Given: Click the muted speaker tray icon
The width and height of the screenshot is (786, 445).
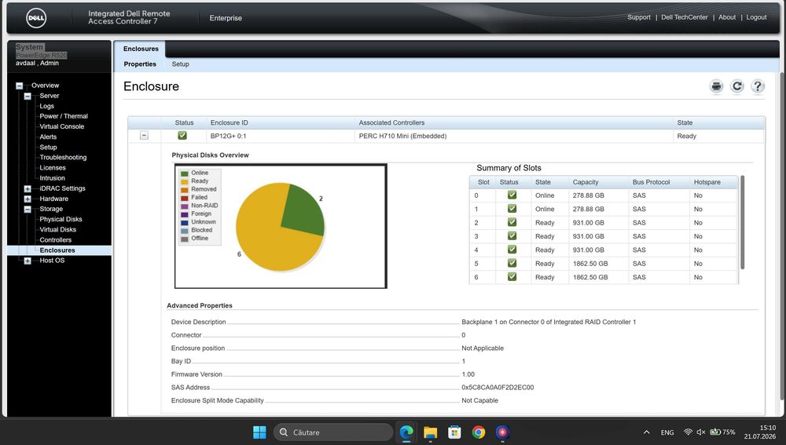Looking at the screenshot, I should coord(701,432).
